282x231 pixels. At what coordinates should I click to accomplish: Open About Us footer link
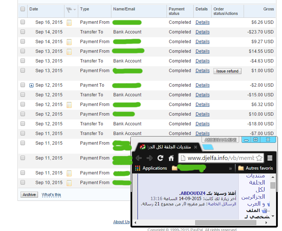121,222
